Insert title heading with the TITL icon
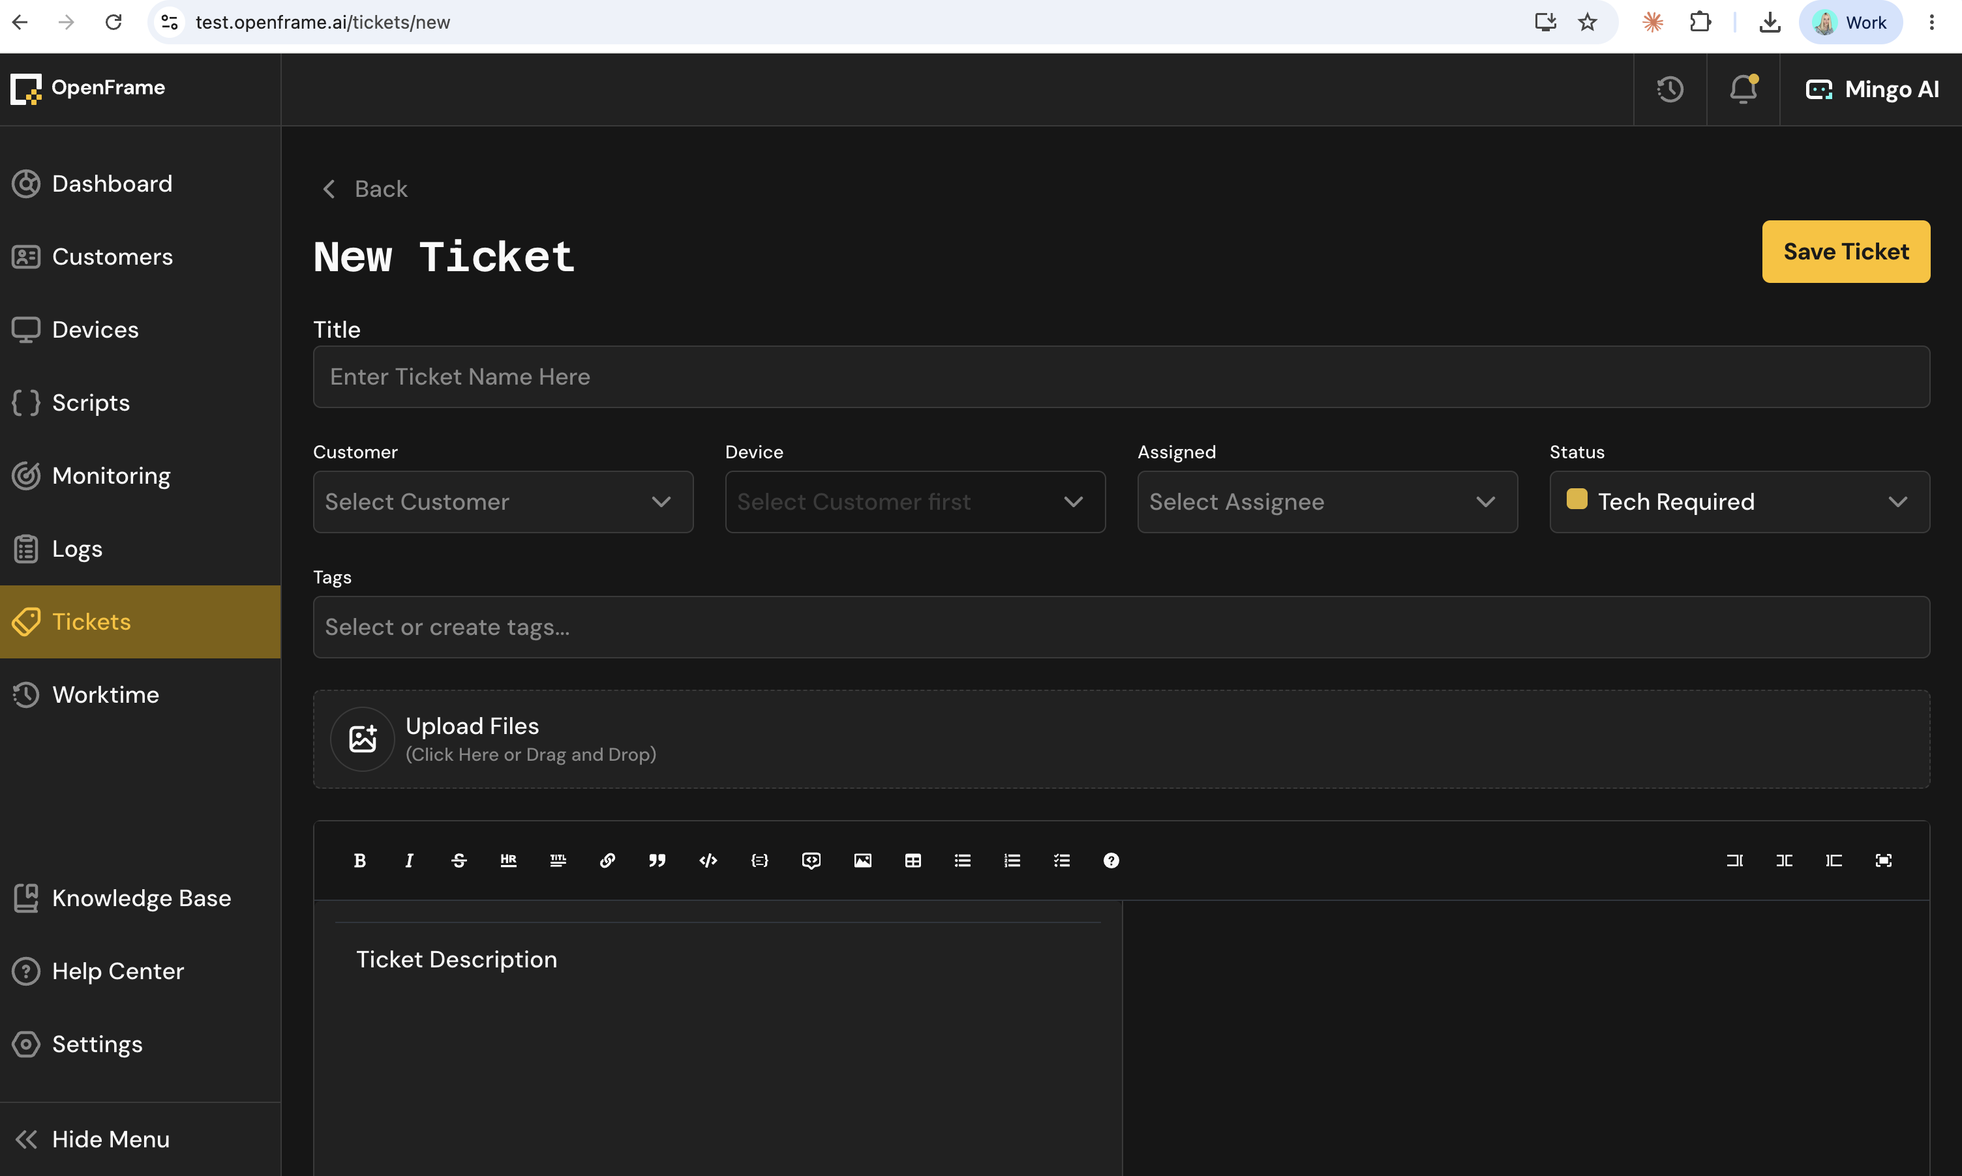This screenshot has height=1176, width=1962. pyautogui.click(x=558, y=860)
